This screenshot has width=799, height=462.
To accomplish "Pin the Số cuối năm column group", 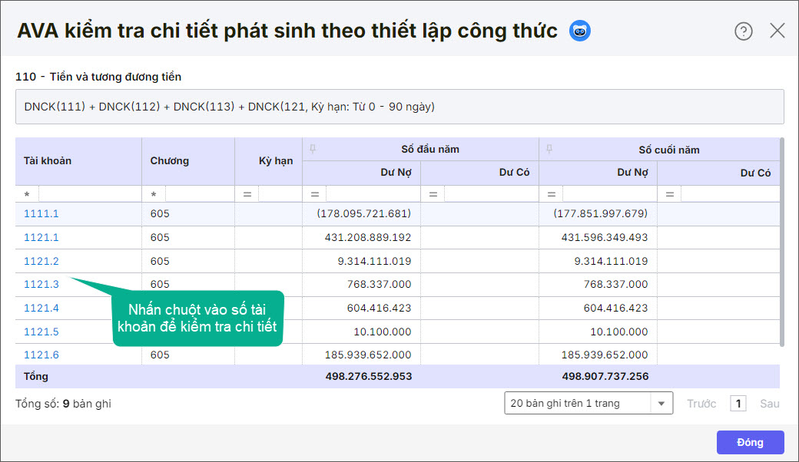I will [549, 149].
